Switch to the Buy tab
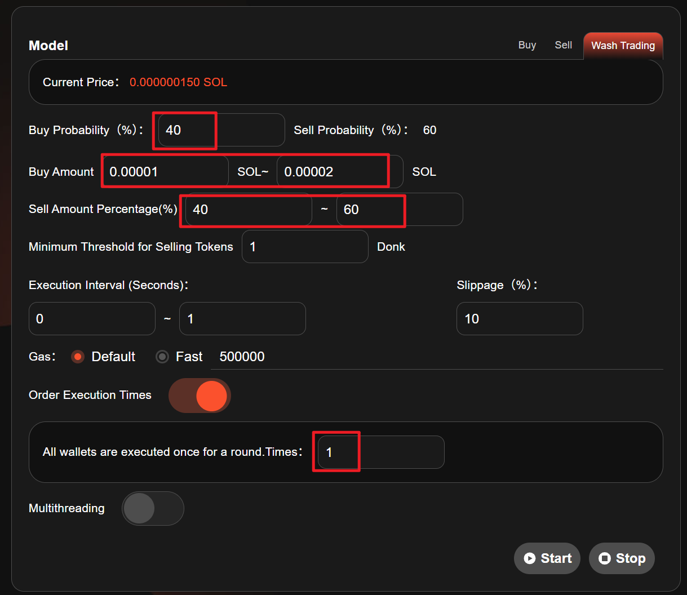Viewport: 687px width, 595px height. pyautogui.click(x=527, y=45)
